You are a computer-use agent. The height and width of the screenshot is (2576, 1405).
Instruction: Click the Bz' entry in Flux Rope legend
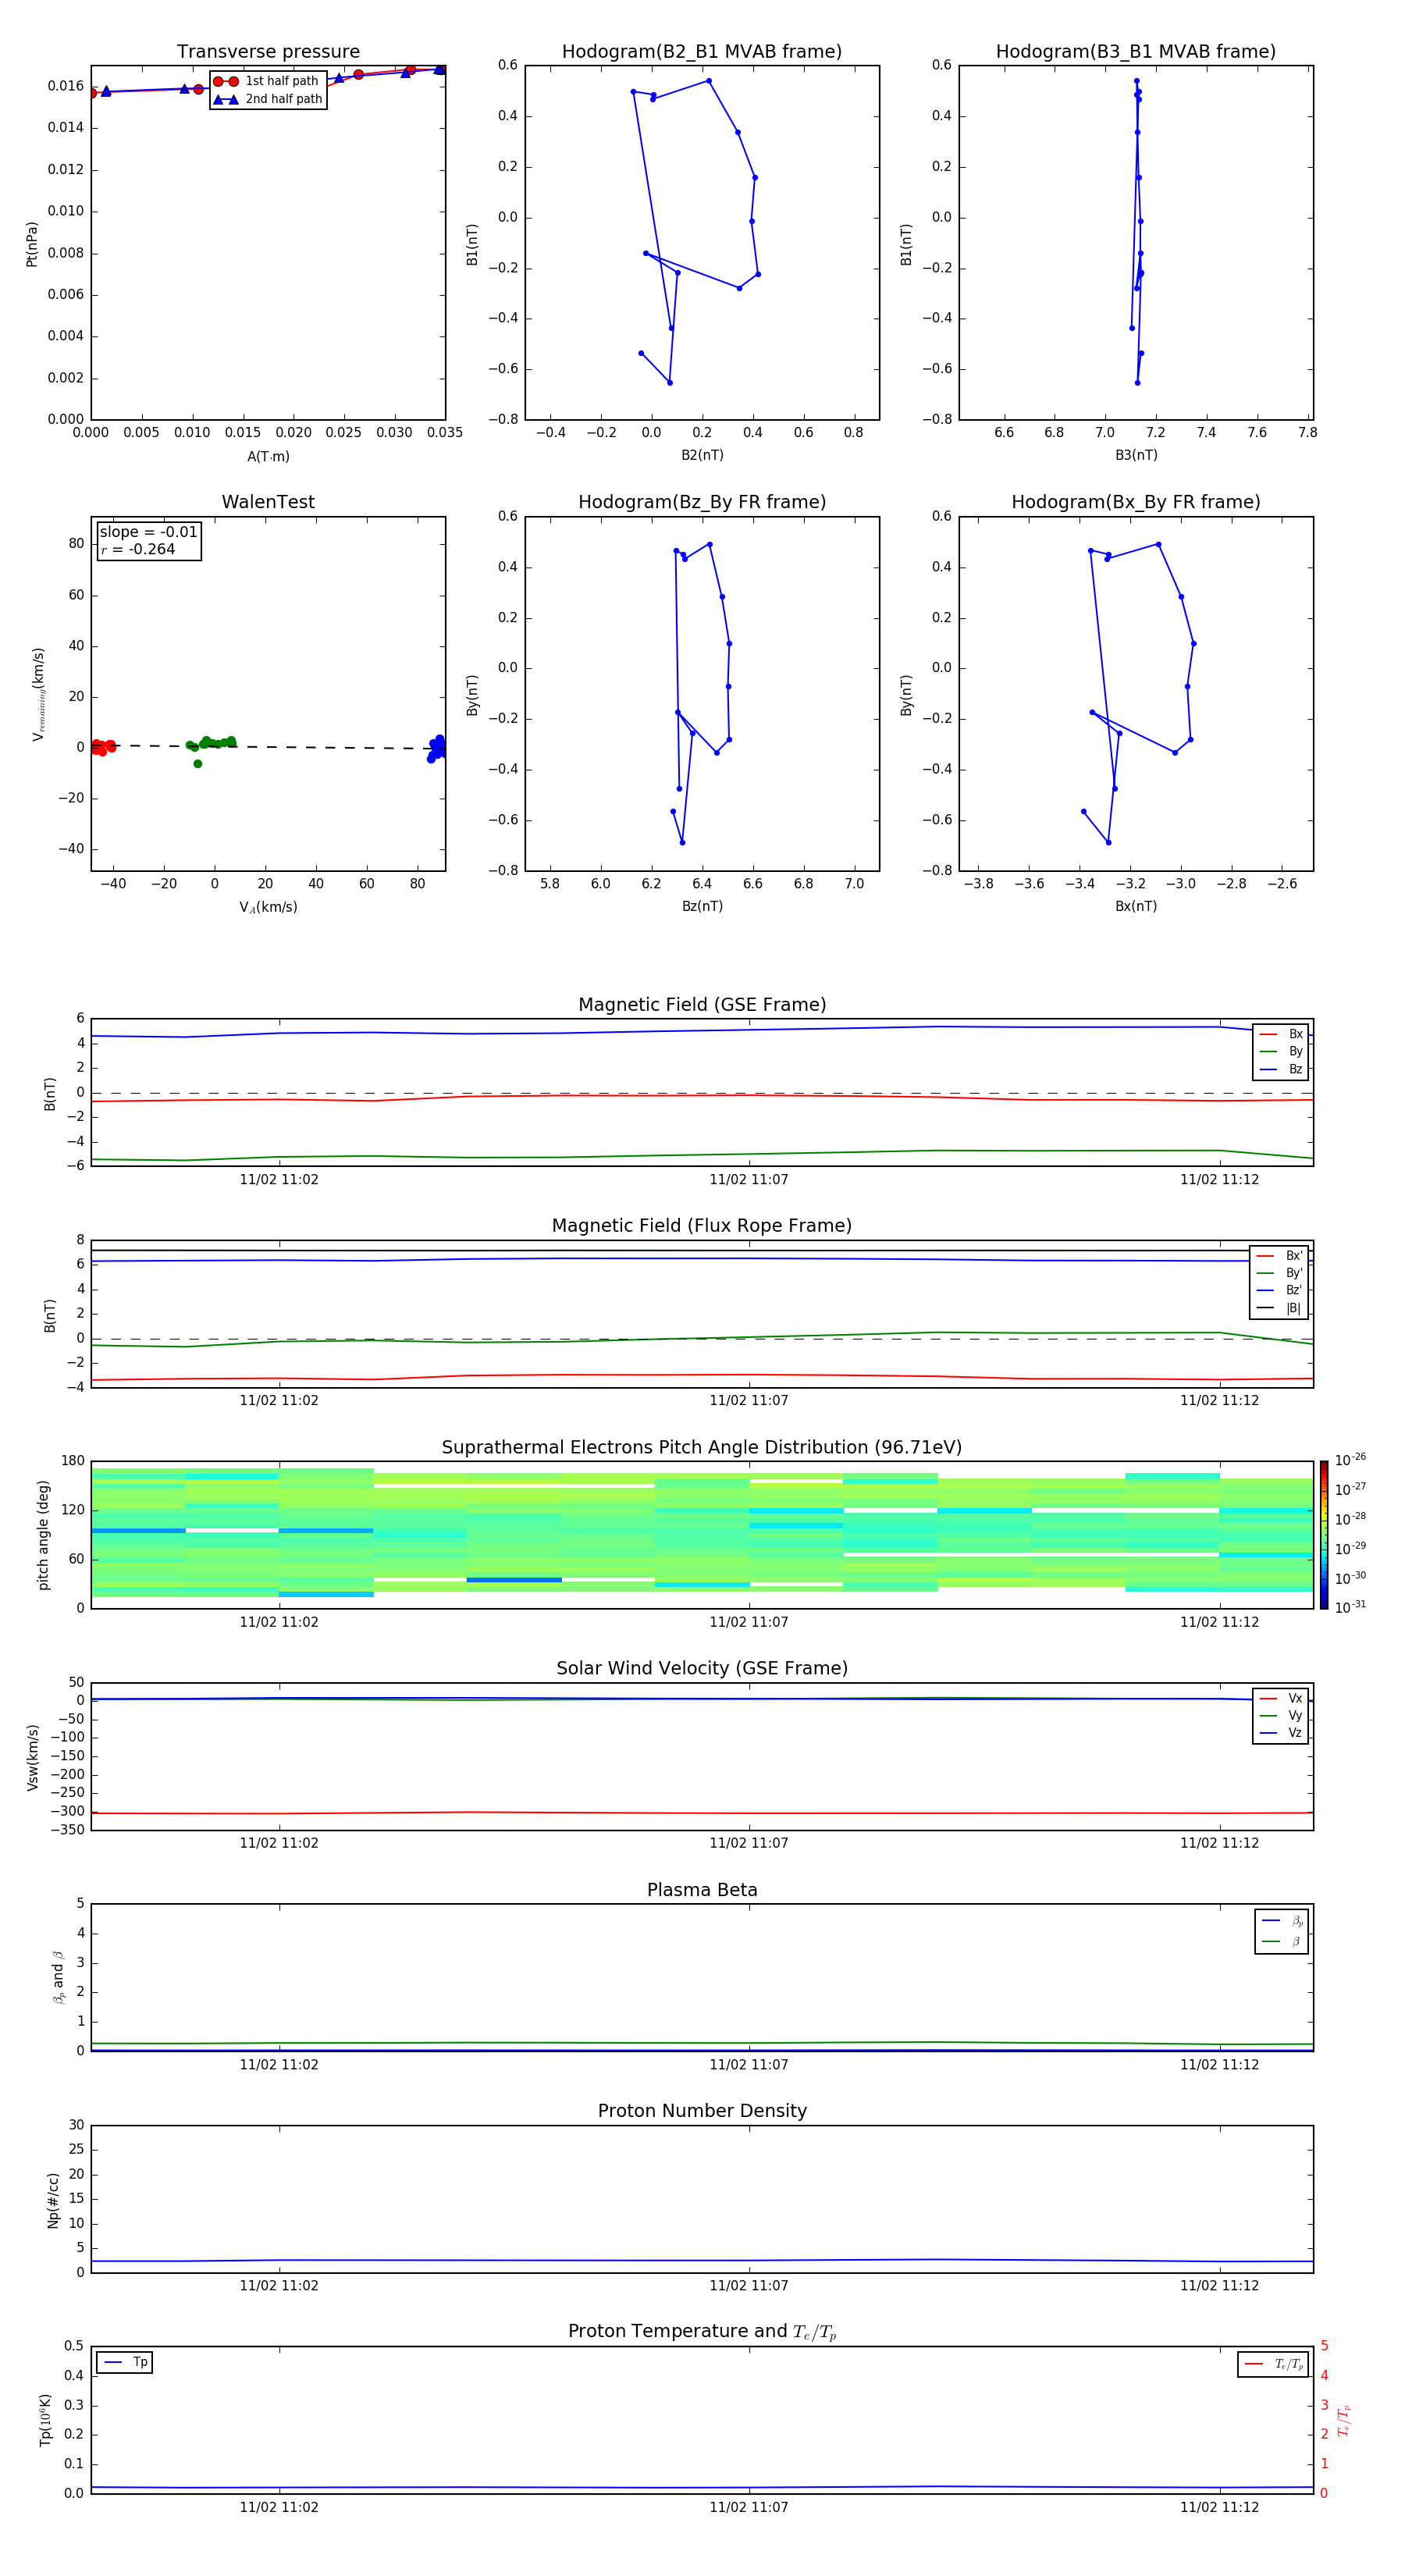click(1280, 1290)
